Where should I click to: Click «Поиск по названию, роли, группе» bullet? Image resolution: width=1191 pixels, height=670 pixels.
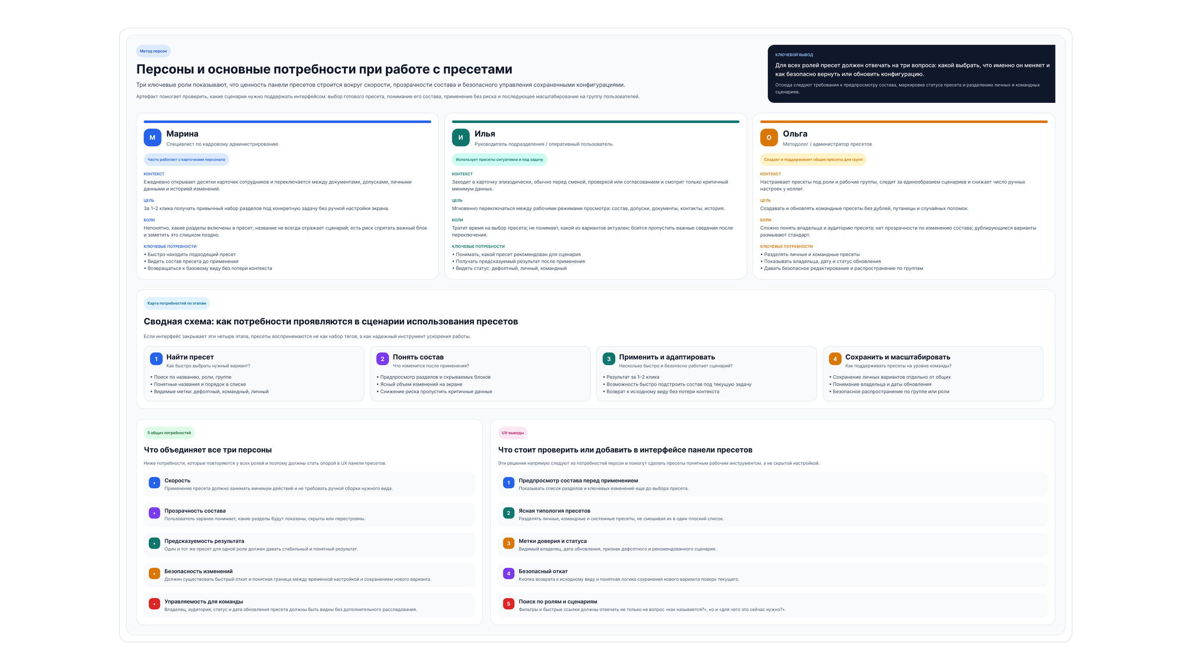click(191, 377)
